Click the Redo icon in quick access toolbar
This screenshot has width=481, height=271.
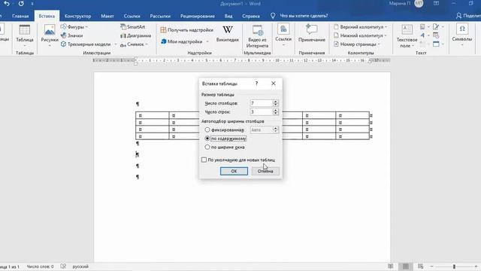click(21, 4)
